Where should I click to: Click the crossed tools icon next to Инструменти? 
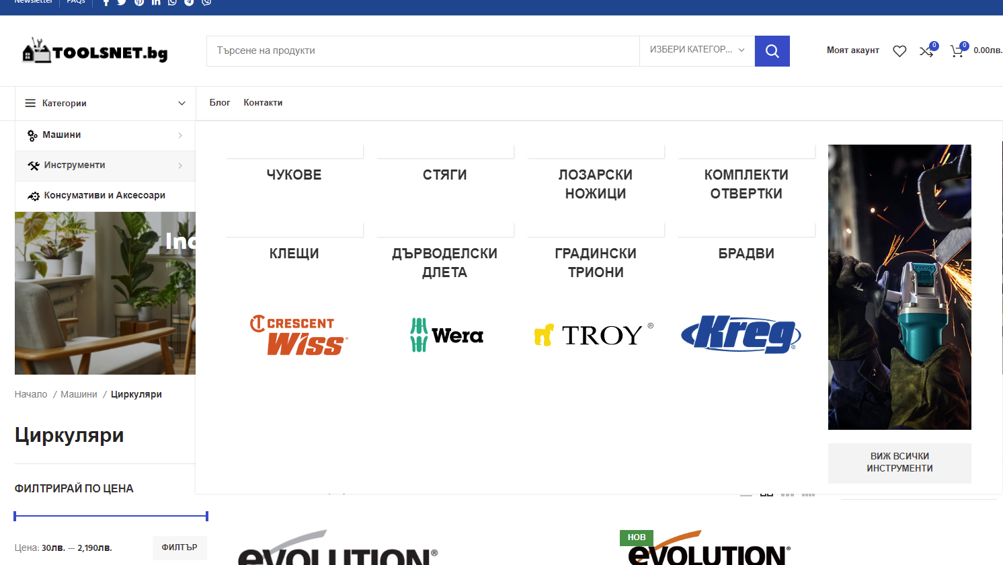(x=34, y=165)
